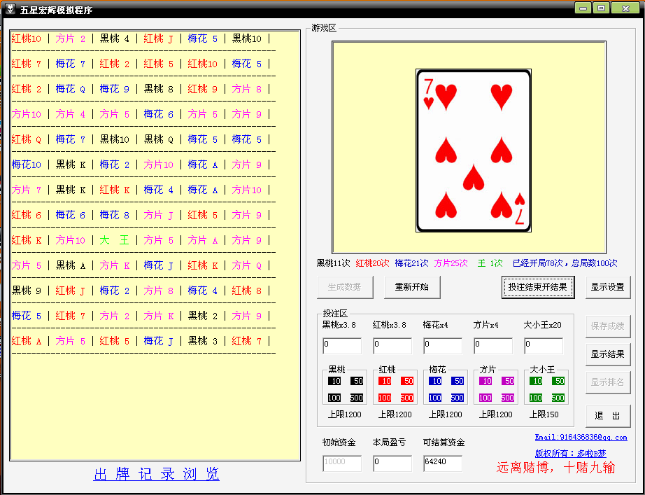Focus the 大小王x20 bet input field

(x=544, y=346)
